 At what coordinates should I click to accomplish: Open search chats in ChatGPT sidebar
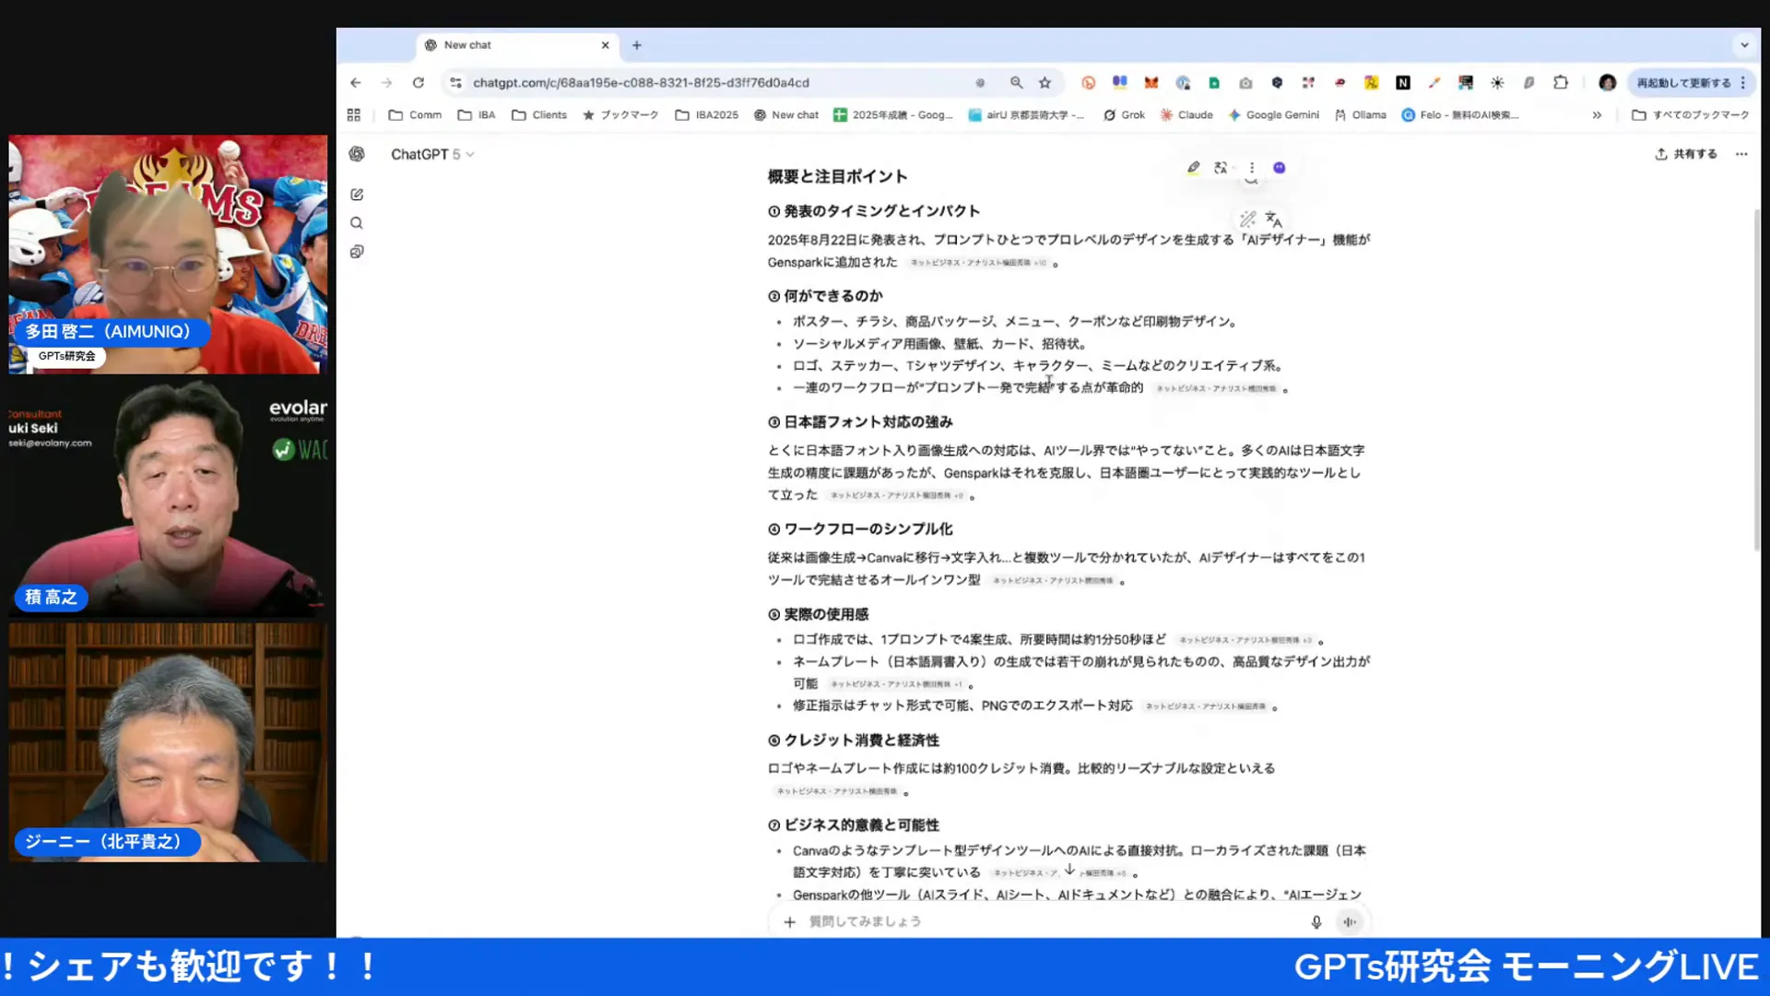357,223
